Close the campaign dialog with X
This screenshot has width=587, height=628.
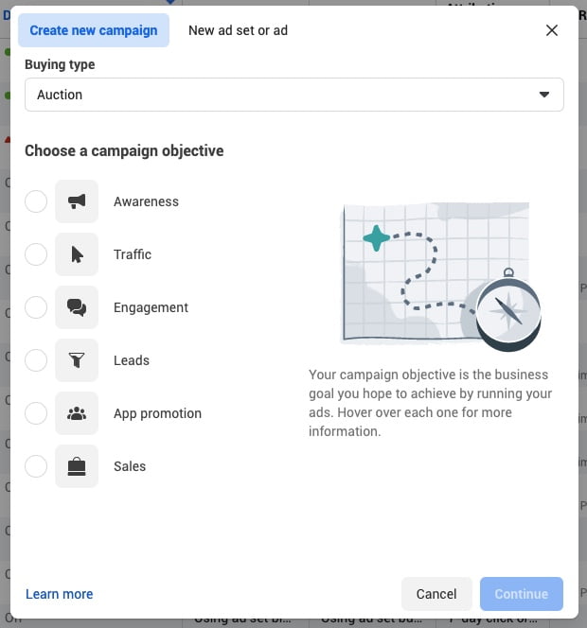pos(552,30)
